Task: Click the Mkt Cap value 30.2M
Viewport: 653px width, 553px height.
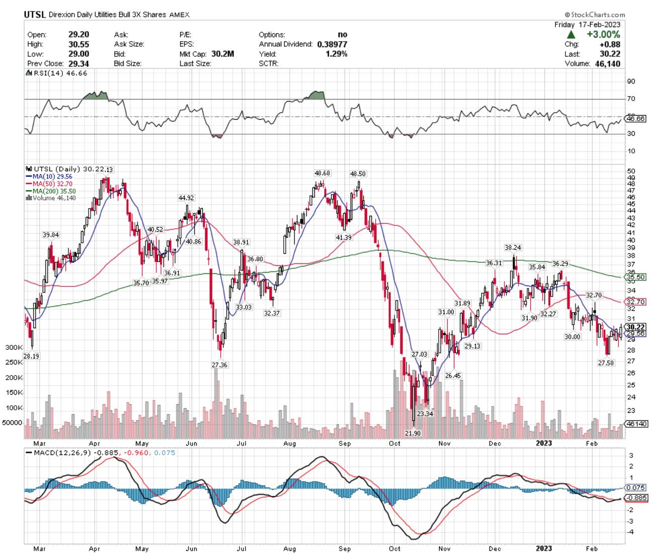Action: (x=223, y=54)
